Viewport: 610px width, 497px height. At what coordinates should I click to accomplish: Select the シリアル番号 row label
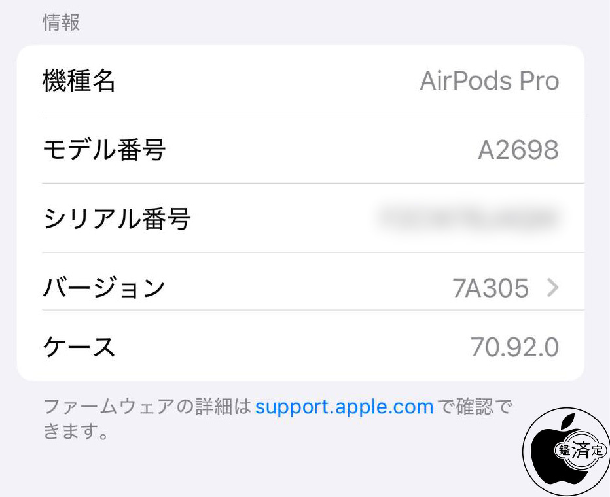click(x=117, y=218)
